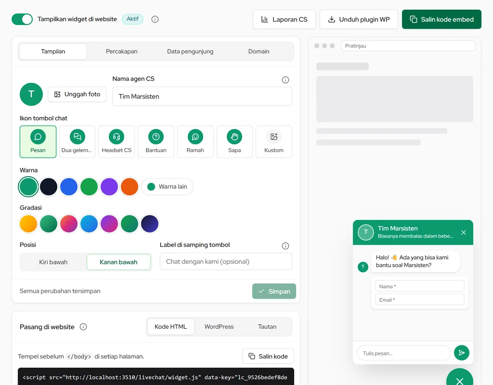Image resolution: width=493 pixels, height=385 pixels.
Task: Select the bright green Warna swatch
Action: [89, 187]
